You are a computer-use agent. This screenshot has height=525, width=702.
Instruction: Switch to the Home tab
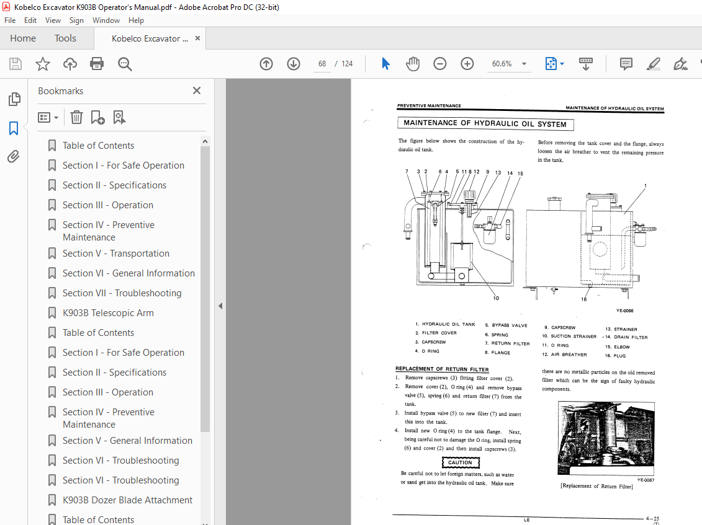click(23, 38)
